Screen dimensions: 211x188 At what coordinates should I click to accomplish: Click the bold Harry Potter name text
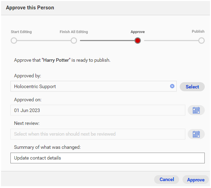coord(56,60)
